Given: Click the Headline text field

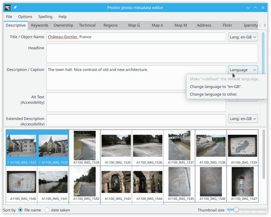Looking at the screenshot, I should tap(152, 53).
